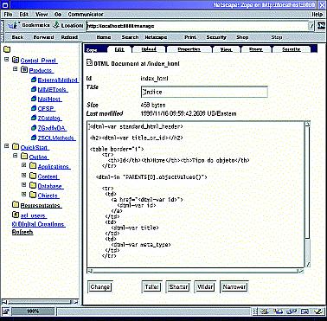This screenshot has width=327, height=321.
Task: Click the ExternalMethod product icon
Action: click(x=34, y=80)
